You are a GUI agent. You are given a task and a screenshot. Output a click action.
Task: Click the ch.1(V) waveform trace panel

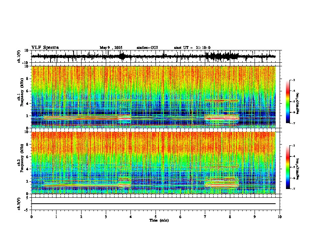156,56
